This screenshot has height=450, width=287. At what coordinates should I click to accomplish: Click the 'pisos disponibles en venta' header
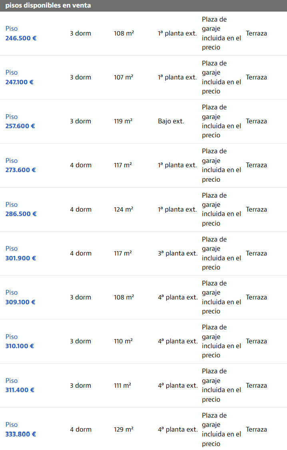tap(48, 6)
